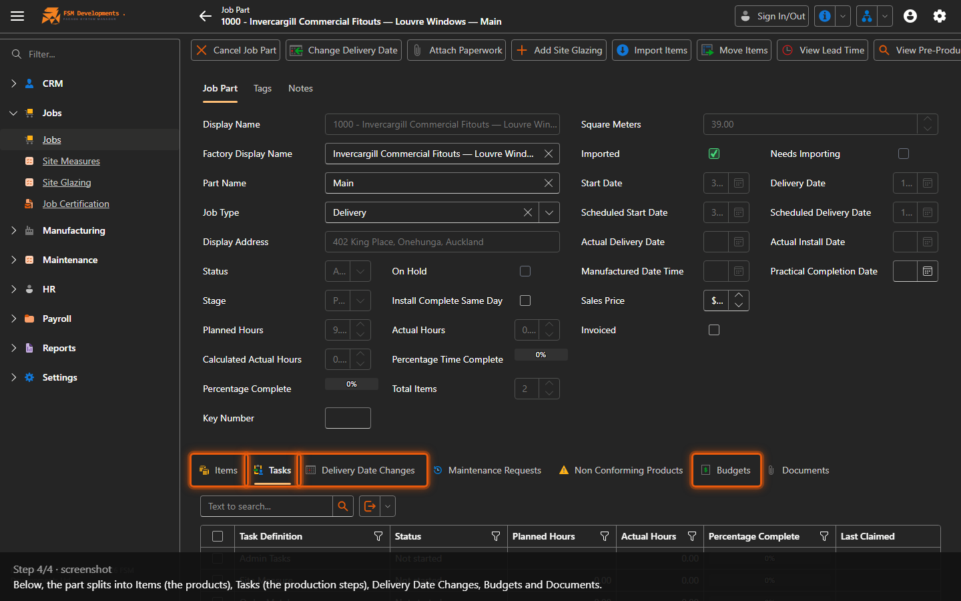Open the Job Type dropdown arrow

click(x=549, y=212)
